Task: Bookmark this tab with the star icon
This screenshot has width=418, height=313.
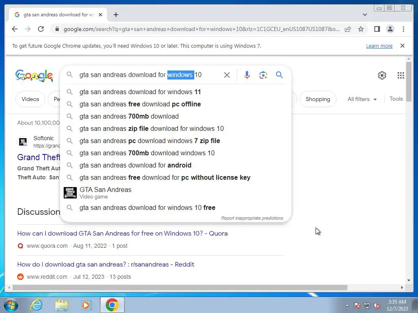Action: pos(361,29)
